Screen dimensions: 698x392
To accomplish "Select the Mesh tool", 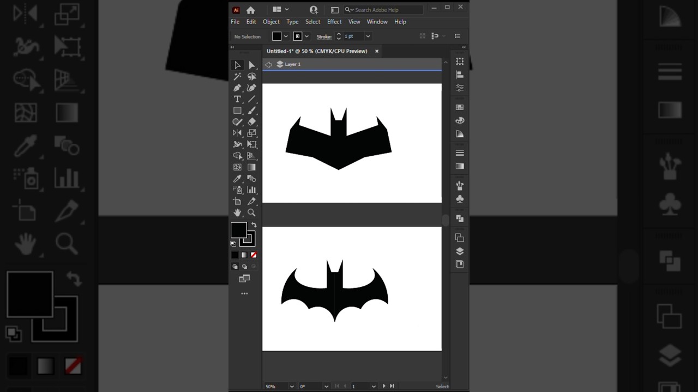I will click(237, 167).
